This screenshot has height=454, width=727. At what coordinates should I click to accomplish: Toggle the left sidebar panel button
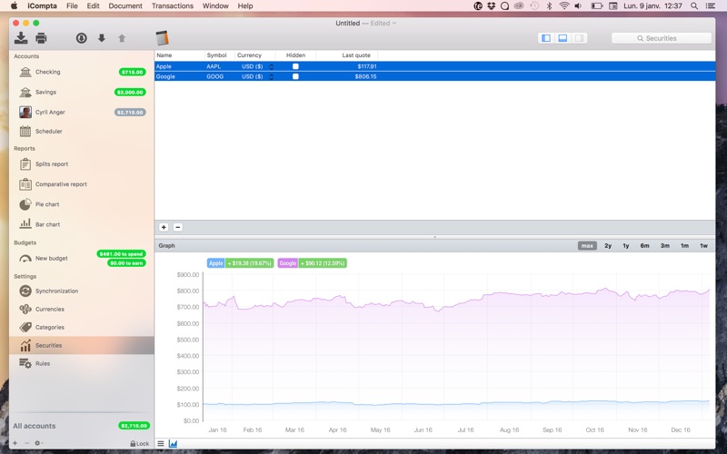coord(546,38)
